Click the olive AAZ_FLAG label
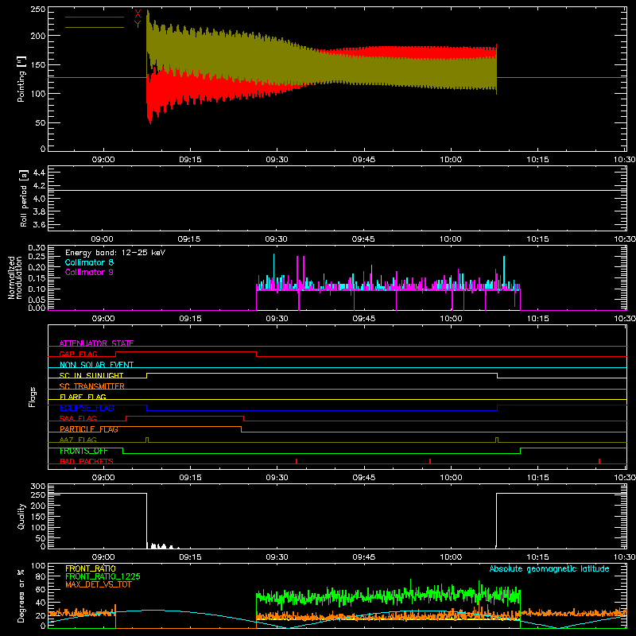Image resolution: width=636 pixels, height=636 pixels. click(x=78, y=440)
